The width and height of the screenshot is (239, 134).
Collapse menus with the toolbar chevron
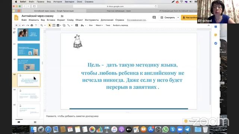click(x=208, y=25)
